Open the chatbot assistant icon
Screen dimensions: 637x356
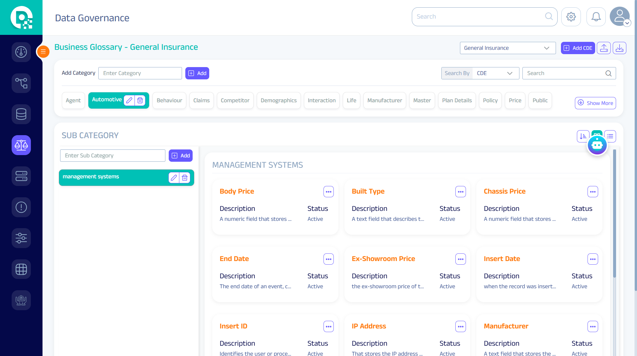click(597, 145)
